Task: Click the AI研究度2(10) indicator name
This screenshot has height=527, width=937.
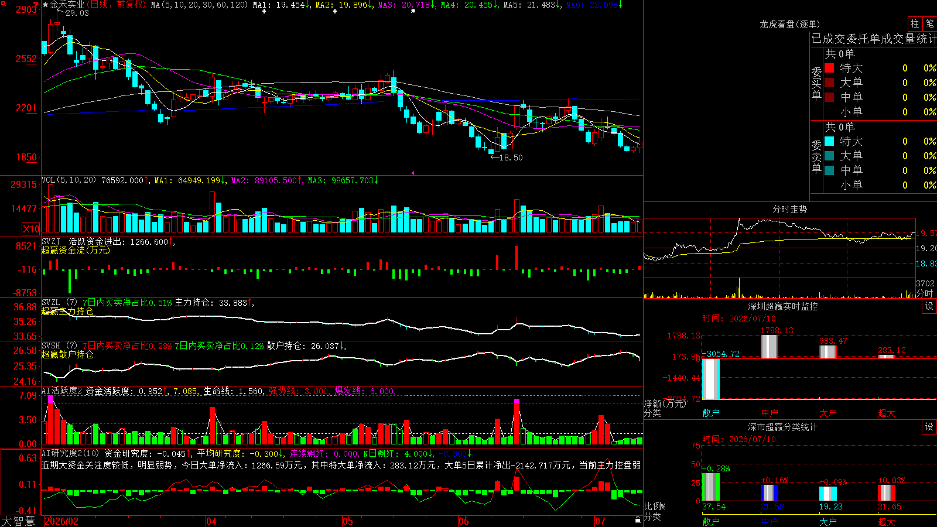Action: point(71,453)
